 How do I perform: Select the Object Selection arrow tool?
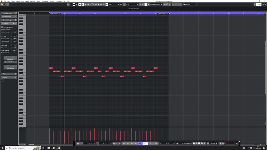tap(83, 4)
